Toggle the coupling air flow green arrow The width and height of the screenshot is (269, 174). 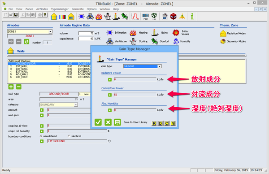(42, 126)
